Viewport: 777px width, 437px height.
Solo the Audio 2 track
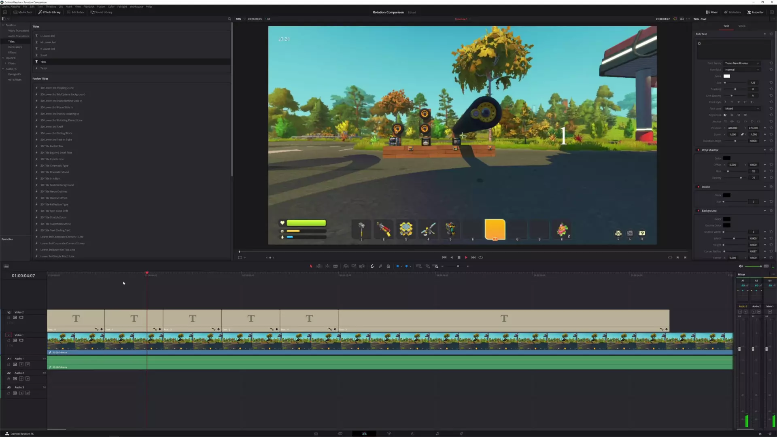[x=21, y=379]
